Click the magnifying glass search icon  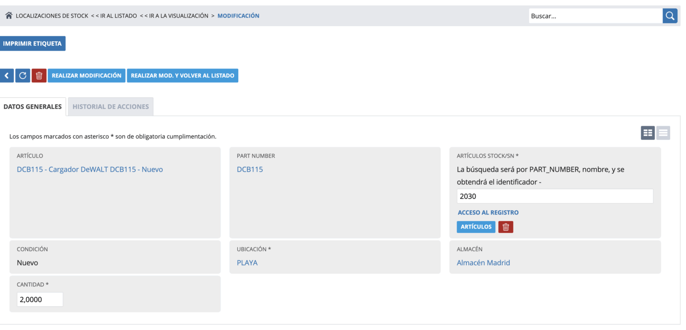coord(670,16)
